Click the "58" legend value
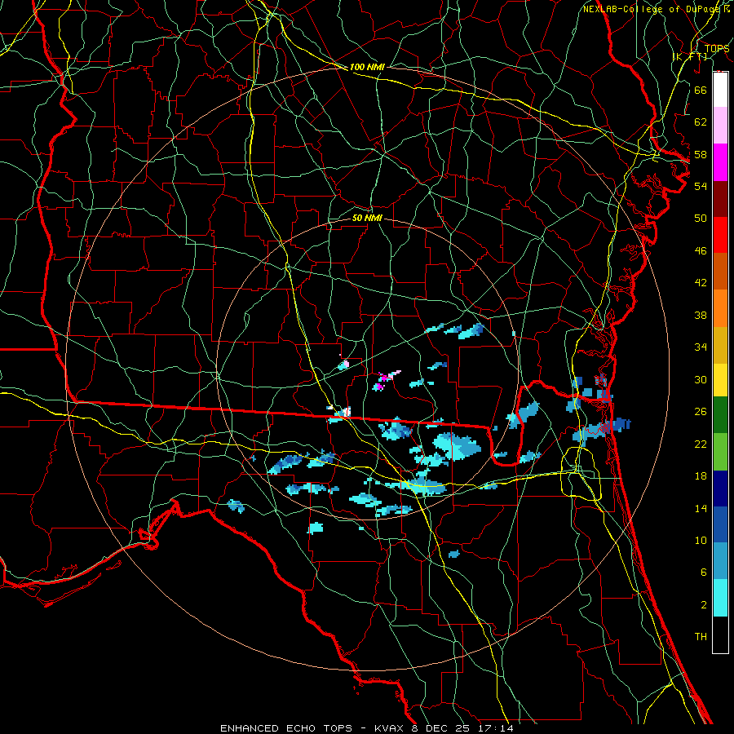Viewport: 734px width, 734px height. pos(701,154)
